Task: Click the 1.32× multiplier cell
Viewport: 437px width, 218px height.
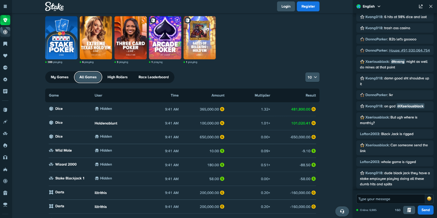Action: click(x=265, y=109)
